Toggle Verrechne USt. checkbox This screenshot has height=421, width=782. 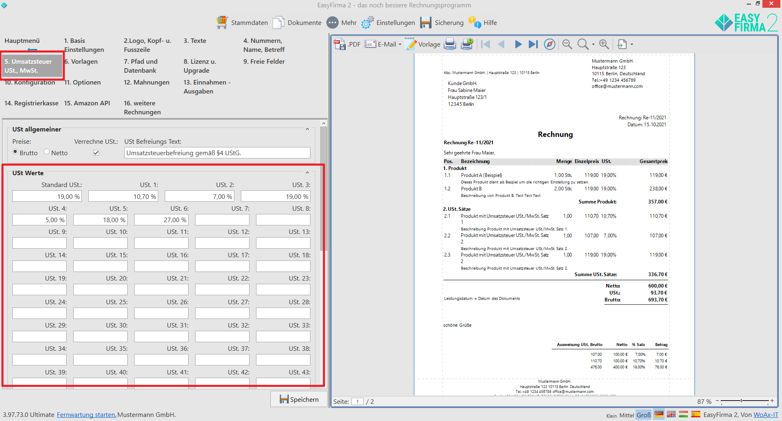tap(96, 153)
